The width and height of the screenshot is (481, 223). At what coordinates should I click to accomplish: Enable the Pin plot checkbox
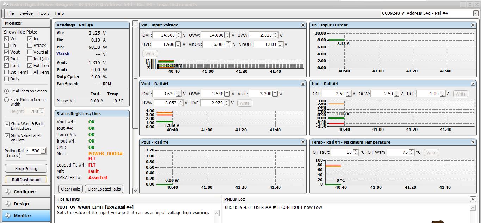click(x=7, y=46)
